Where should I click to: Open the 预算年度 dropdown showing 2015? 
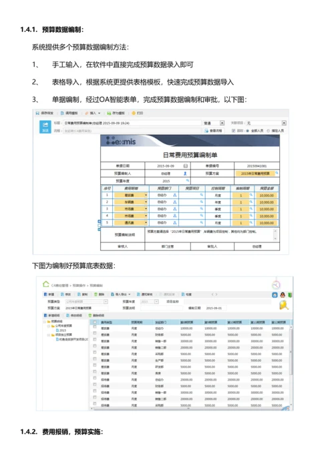tap(156, 302)
